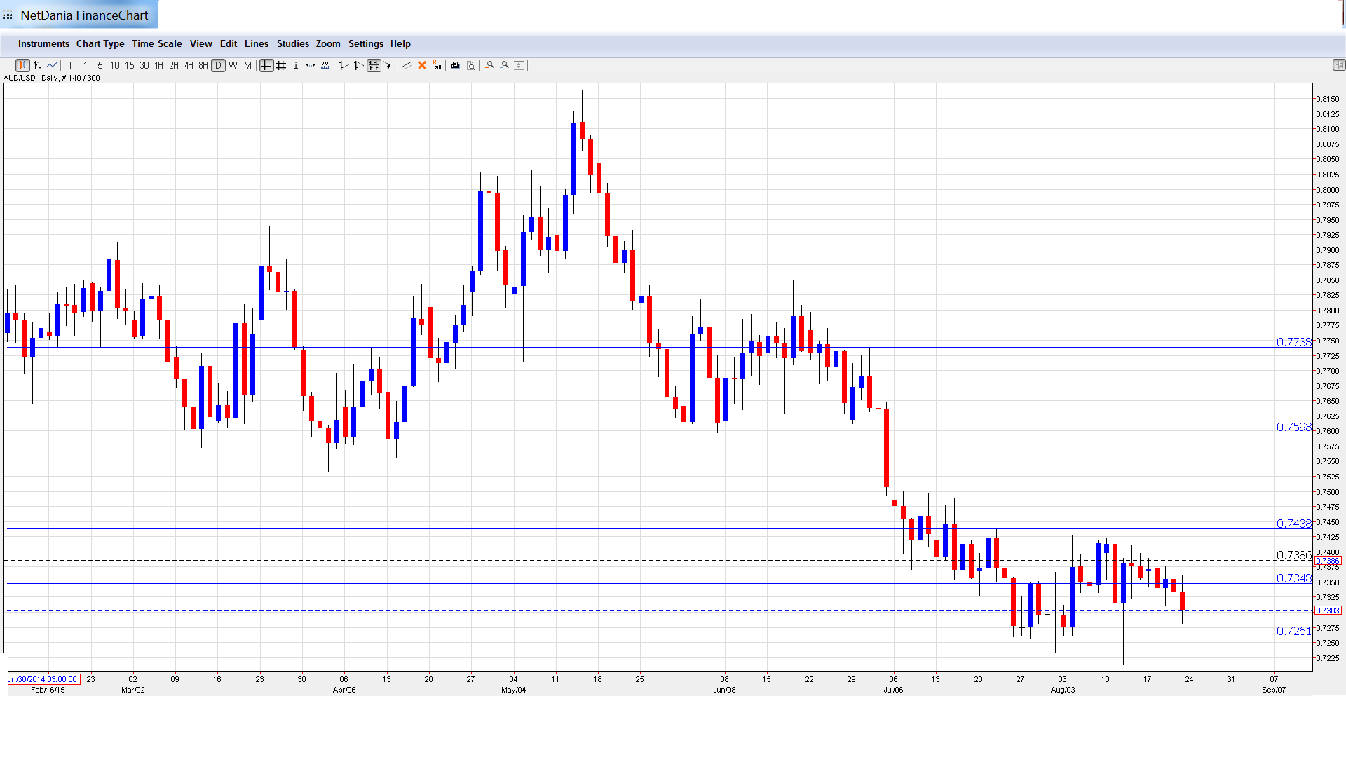Screen dimensions: 1346x757
Task: Click the delete line (orange X) icon
Action: coord(422,65)
